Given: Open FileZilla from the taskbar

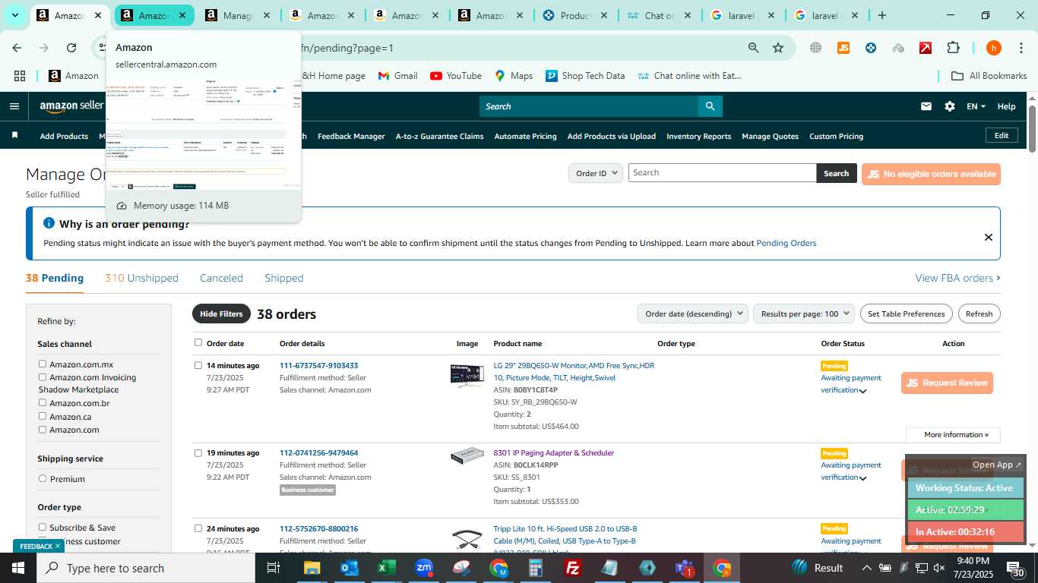Looking at the screenshot, I should pyautogui.click(x=573, y=568).
